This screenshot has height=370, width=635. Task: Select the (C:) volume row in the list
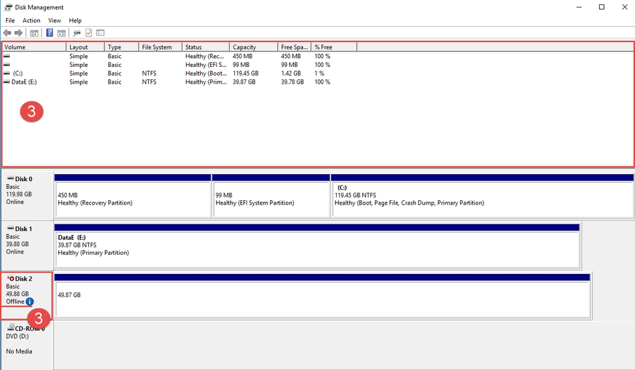pyautogui.click(x=17, y=73)
